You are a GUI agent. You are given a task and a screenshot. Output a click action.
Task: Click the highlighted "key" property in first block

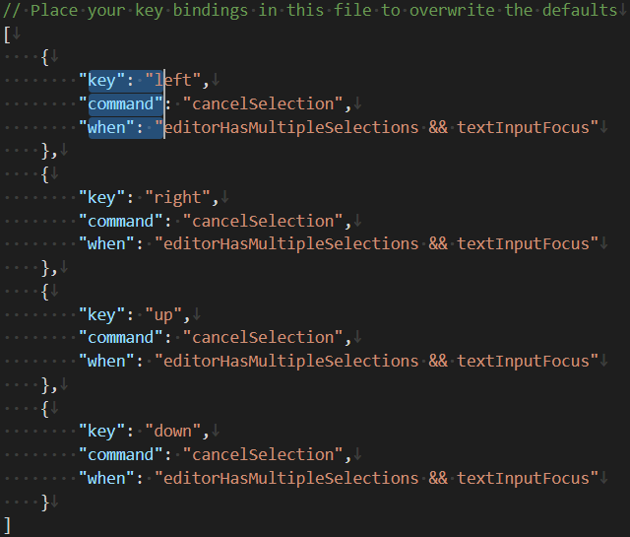[x=102, y=81]
